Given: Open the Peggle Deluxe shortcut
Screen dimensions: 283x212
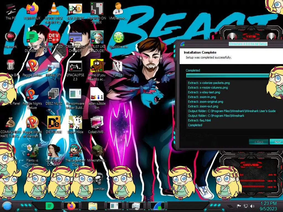Looking at the screenshot, I should pos(32,68).
